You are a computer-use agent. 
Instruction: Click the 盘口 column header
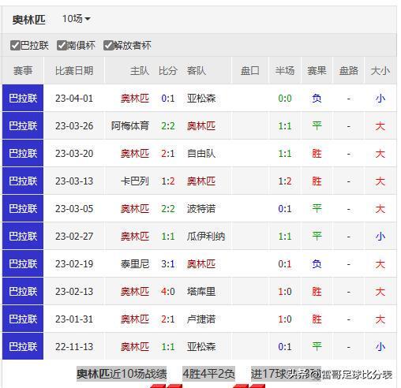pos(250,71)
